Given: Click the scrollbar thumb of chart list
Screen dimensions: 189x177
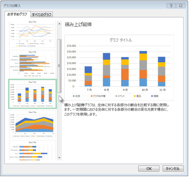Looking at the screenshot, I should [x=59, y=66].
